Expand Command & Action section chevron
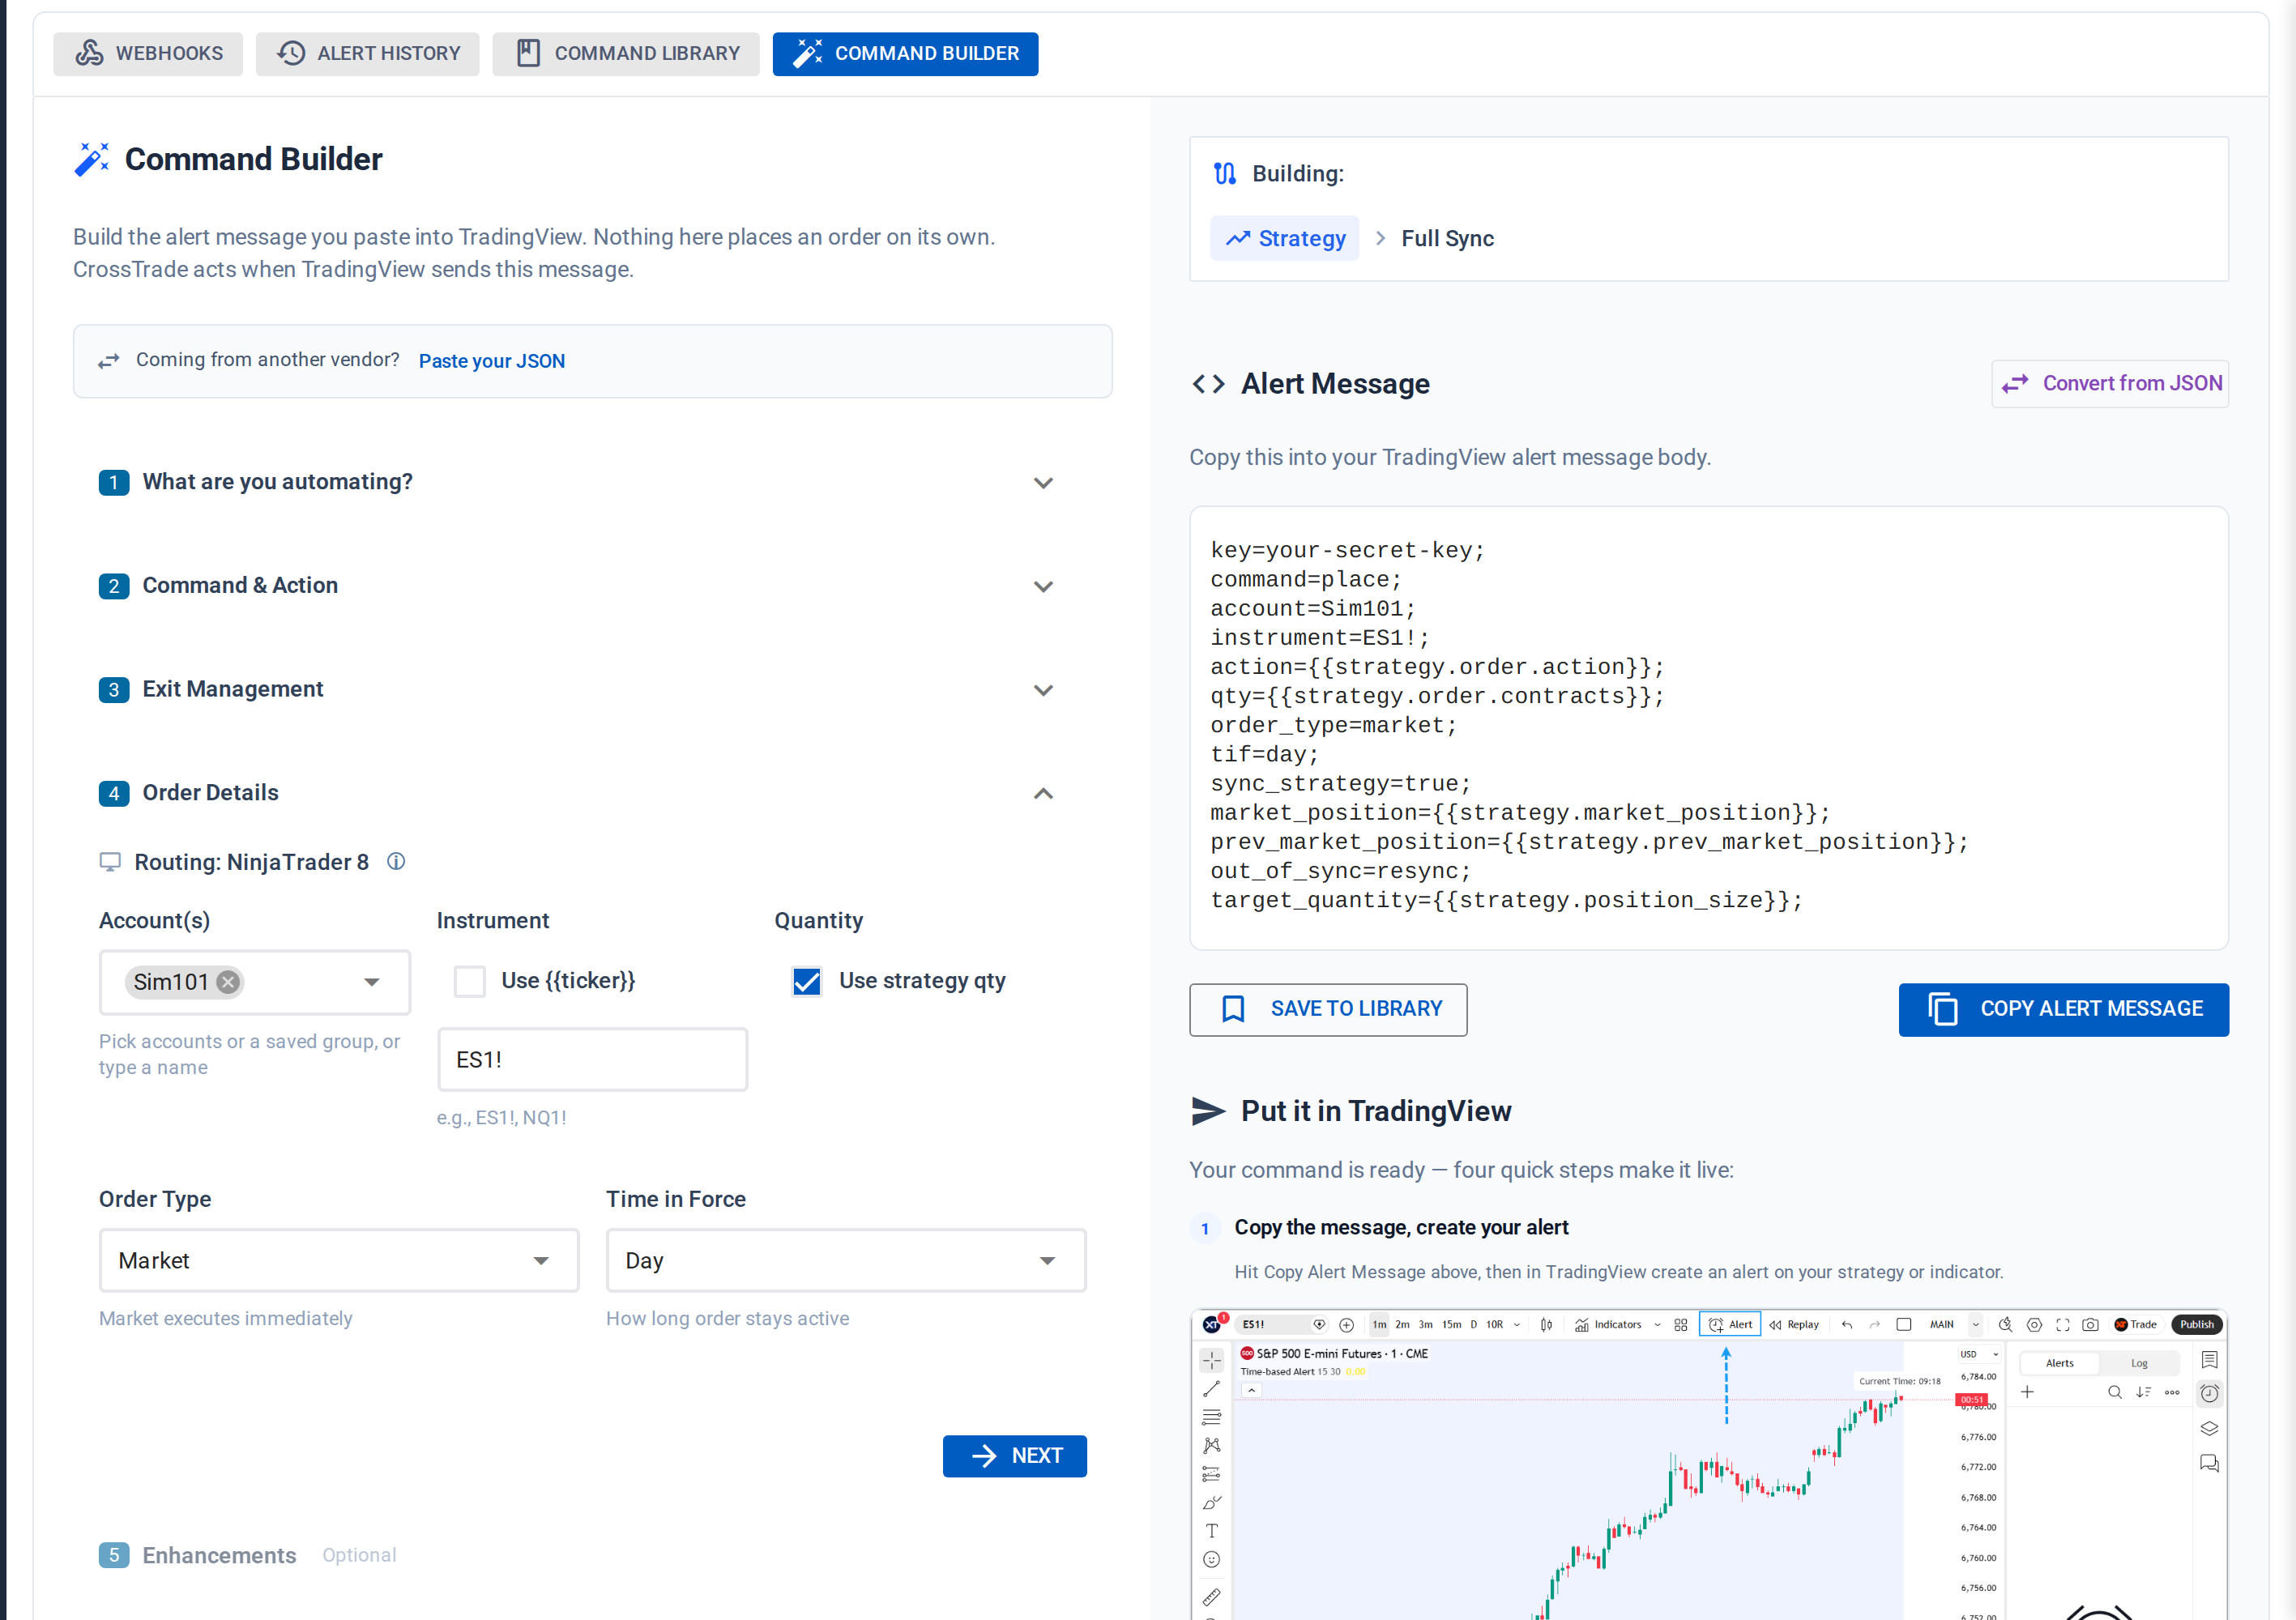The width and height of the screenshot is (2296, 1620). click(1043, 587)
